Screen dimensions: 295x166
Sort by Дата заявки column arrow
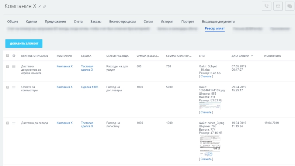coord(252,56)
